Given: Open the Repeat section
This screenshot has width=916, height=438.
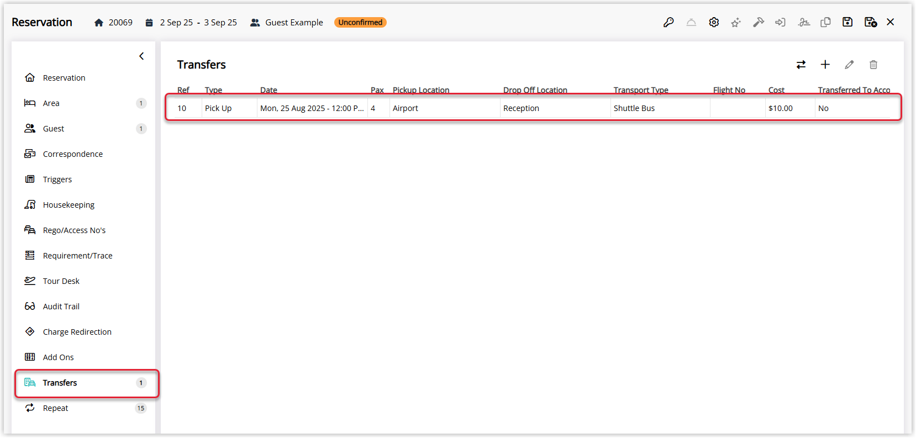Looking at the screenshot, I should pos(83,408).
